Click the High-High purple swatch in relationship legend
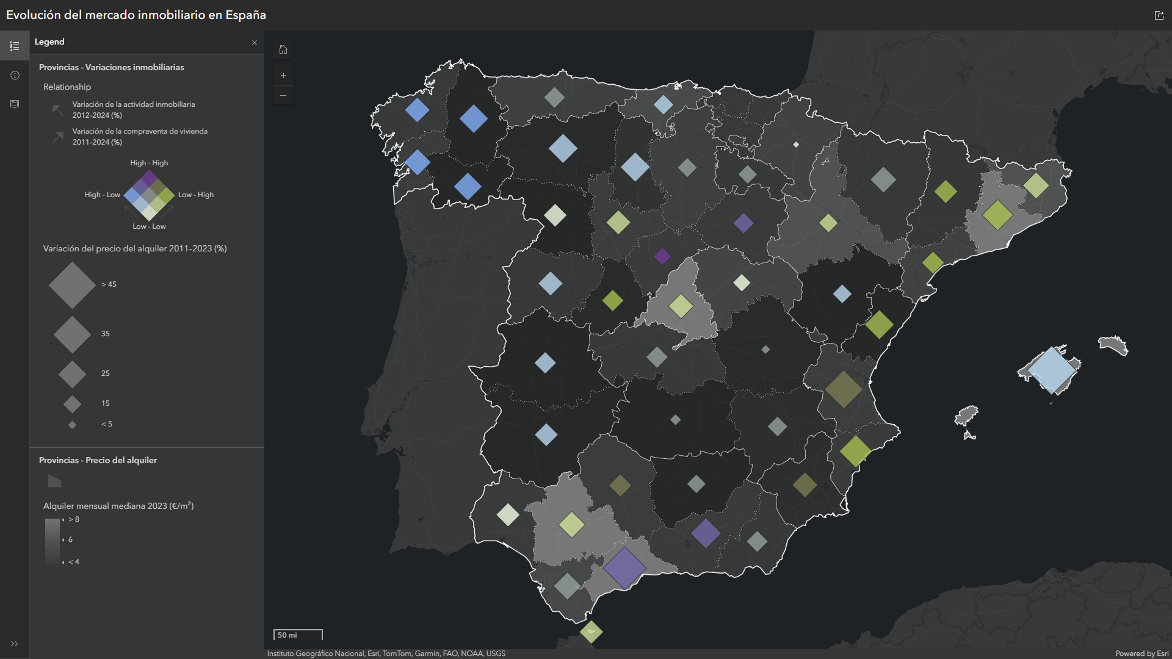The image size is (1172, 659). 148,176
